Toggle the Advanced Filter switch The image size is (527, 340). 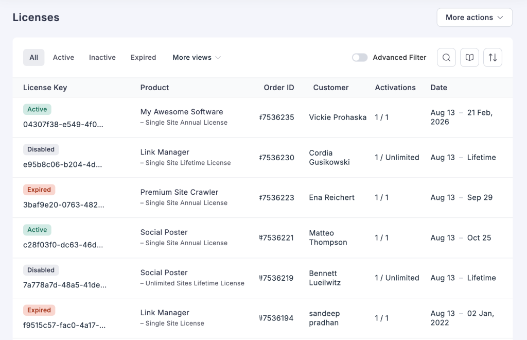point(360,58)
